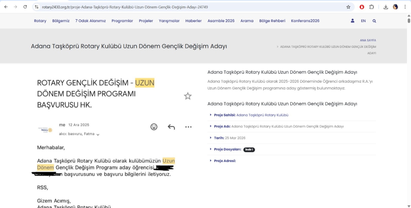411x208 pixels.
Task: Expand the email recipients chevron
Action: 98,134
